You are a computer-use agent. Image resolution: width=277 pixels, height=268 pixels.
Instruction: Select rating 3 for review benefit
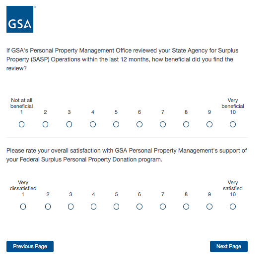click(69, 124)
